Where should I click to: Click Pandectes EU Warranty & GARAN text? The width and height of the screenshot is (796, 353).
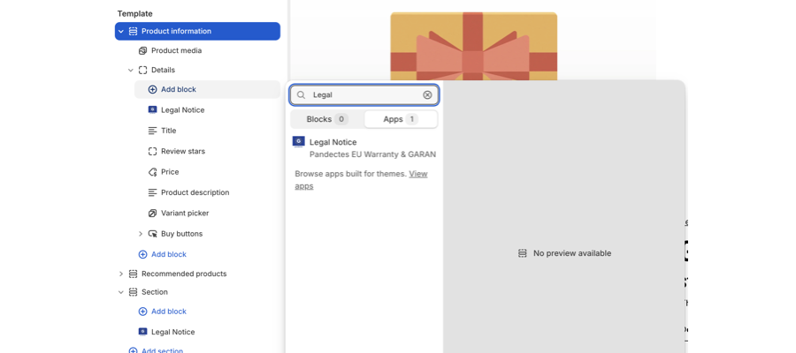[372, 154]
